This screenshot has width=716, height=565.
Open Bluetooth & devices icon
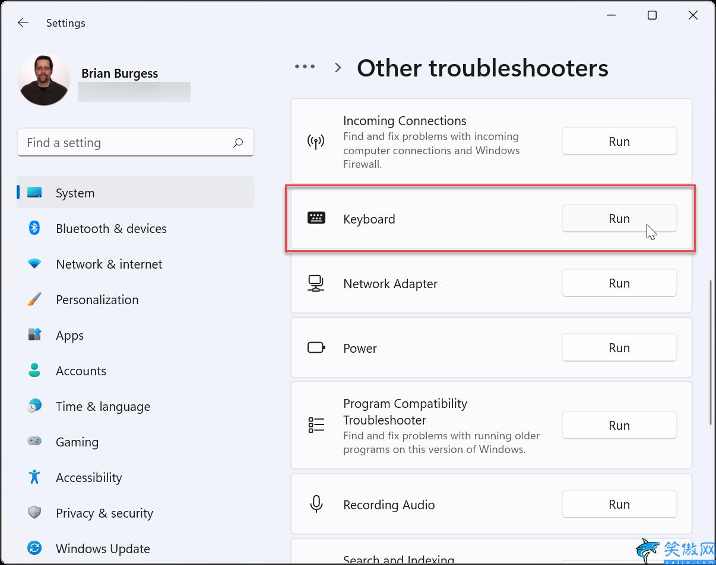(34, 228)
